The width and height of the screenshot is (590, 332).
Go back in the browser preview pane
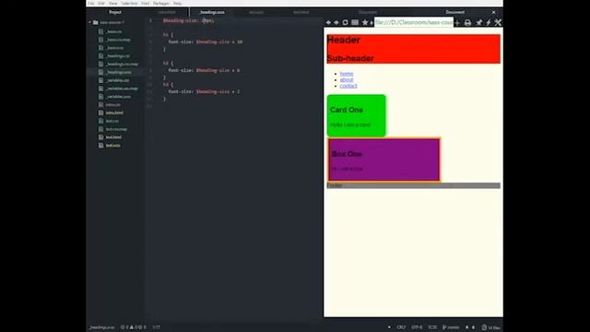pos(328,22)
